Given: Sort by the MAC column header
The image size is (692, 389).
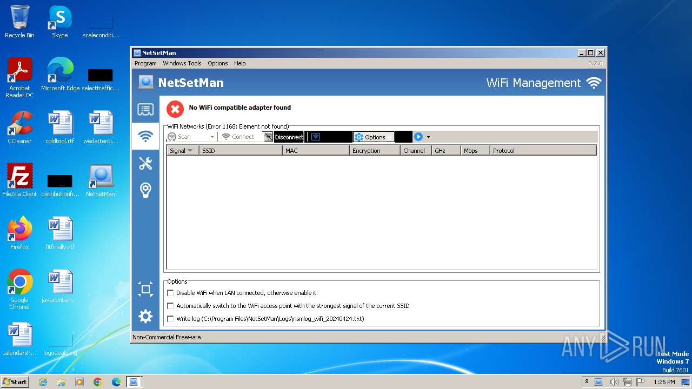Looking at the screenshot, I should 316,151.
